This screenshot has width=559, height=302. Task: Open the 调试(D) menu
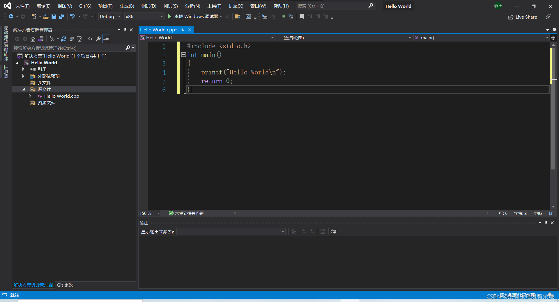pos(149,6)
